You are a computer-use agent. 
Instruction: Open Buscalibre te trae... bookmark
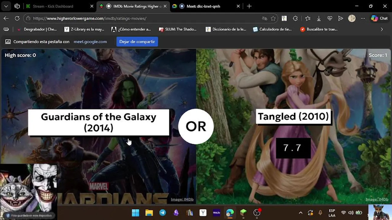pos(319,29)
